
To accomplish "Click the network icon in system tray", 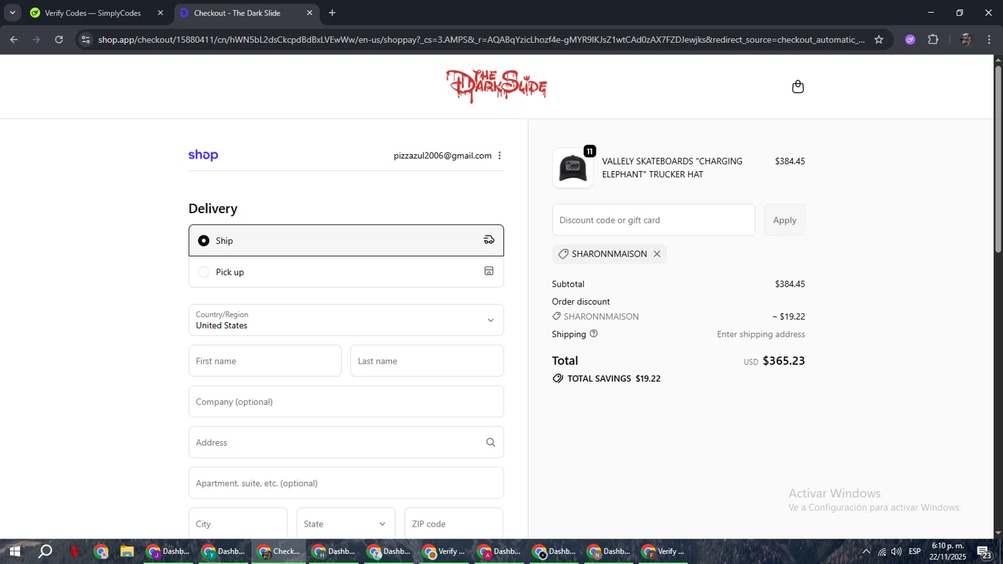I will [881, 551].
